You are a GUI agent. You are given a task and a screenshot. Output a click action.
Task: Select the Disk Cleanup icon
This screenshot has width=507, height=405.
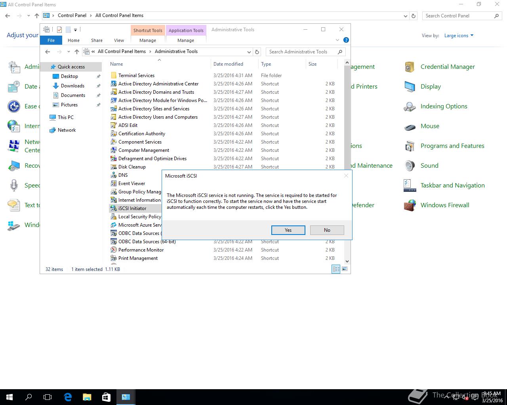[114, 167]
